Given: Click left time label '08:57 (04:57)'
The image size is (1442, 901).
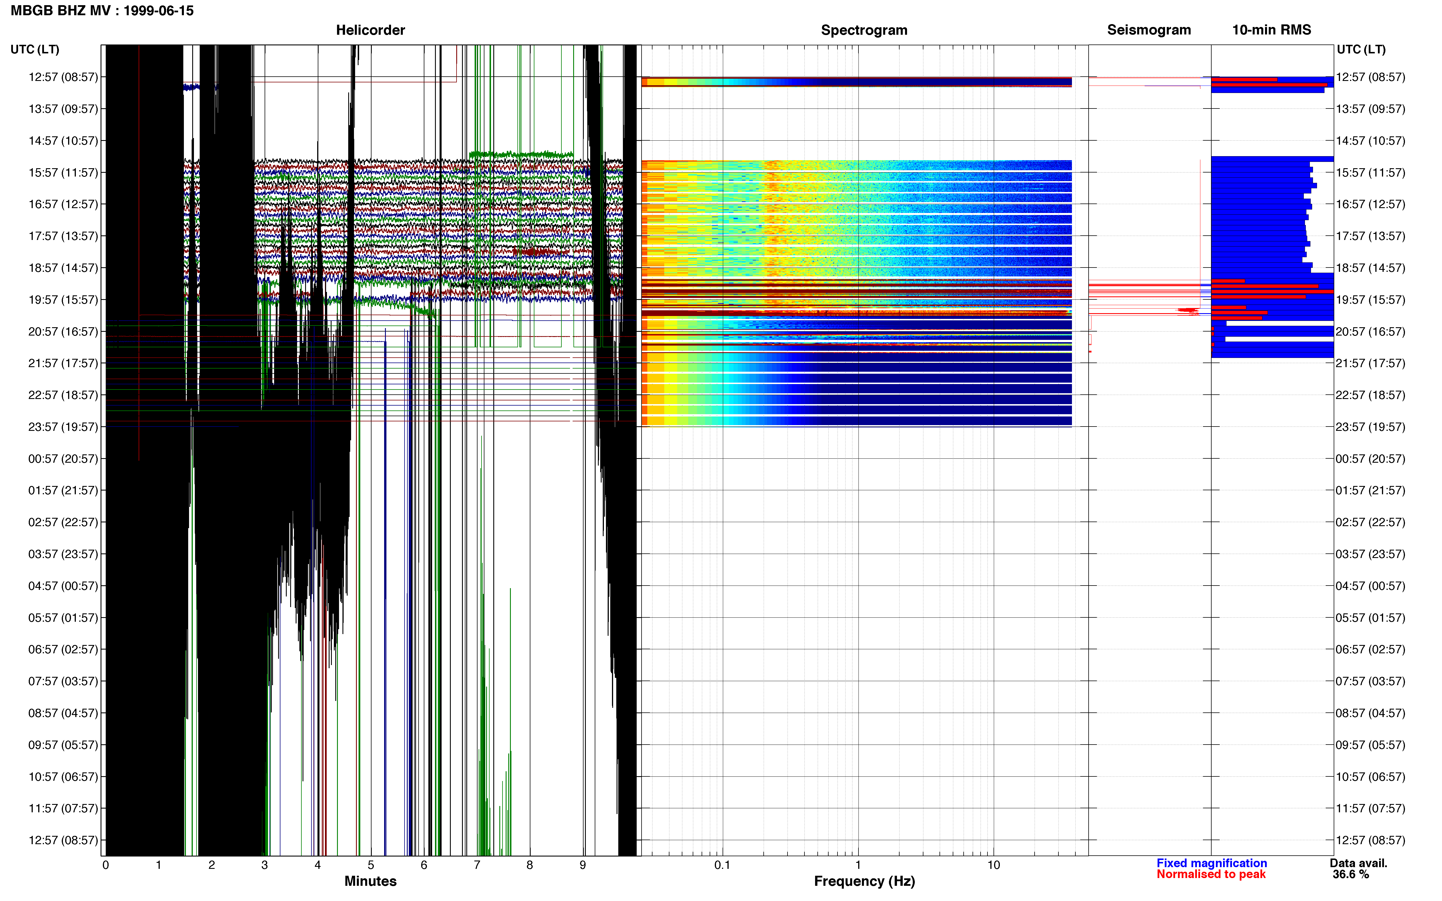Looking at the screenshot, I should click(63, 713).
